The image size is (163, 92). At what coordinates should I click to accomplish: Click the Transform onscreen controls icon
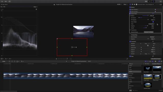pos(153,41)
